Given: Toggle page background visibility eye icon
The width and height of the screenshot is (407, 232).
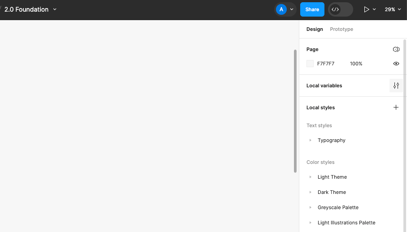Looking at the screenshot, I should pos(396,64).
